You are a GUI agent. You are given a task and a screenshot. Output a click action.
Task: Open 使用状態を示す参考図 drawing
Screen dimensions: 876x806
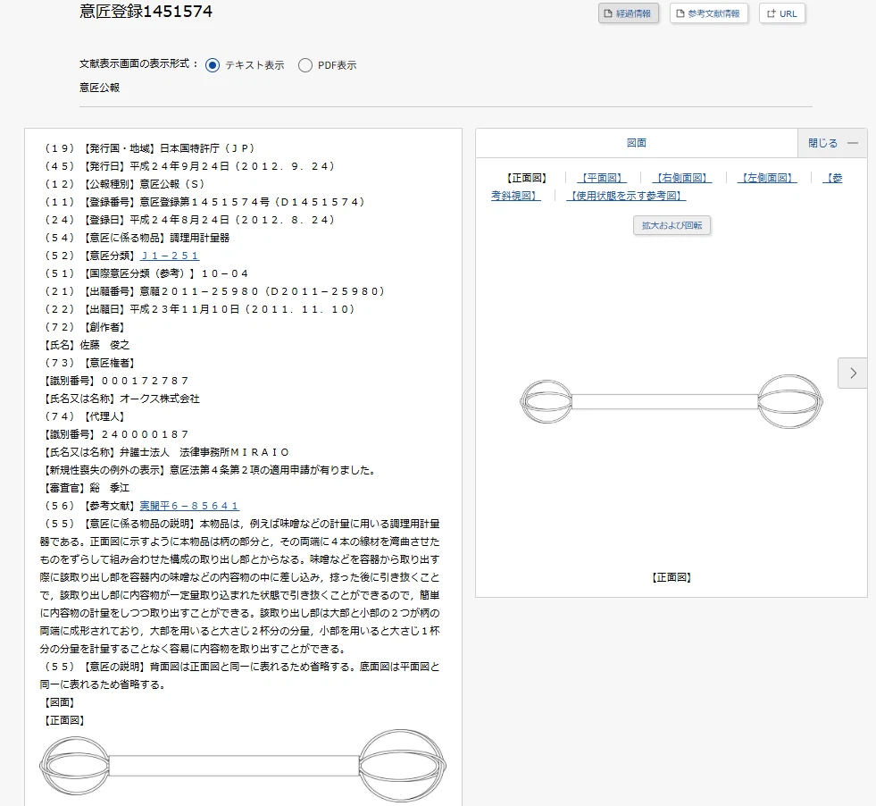(626, 196)
